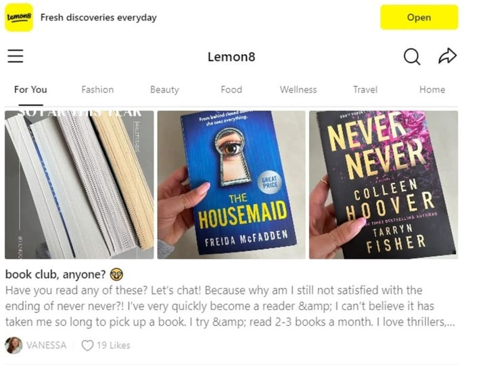Viewport: 487px width, 365px height.
Task: Open the hamburger menu
Action: point(16,56)
